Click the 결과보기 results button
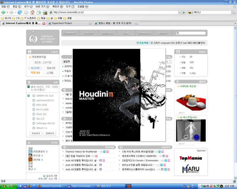Viewport: 237px width, 189px height. (50, 134)
